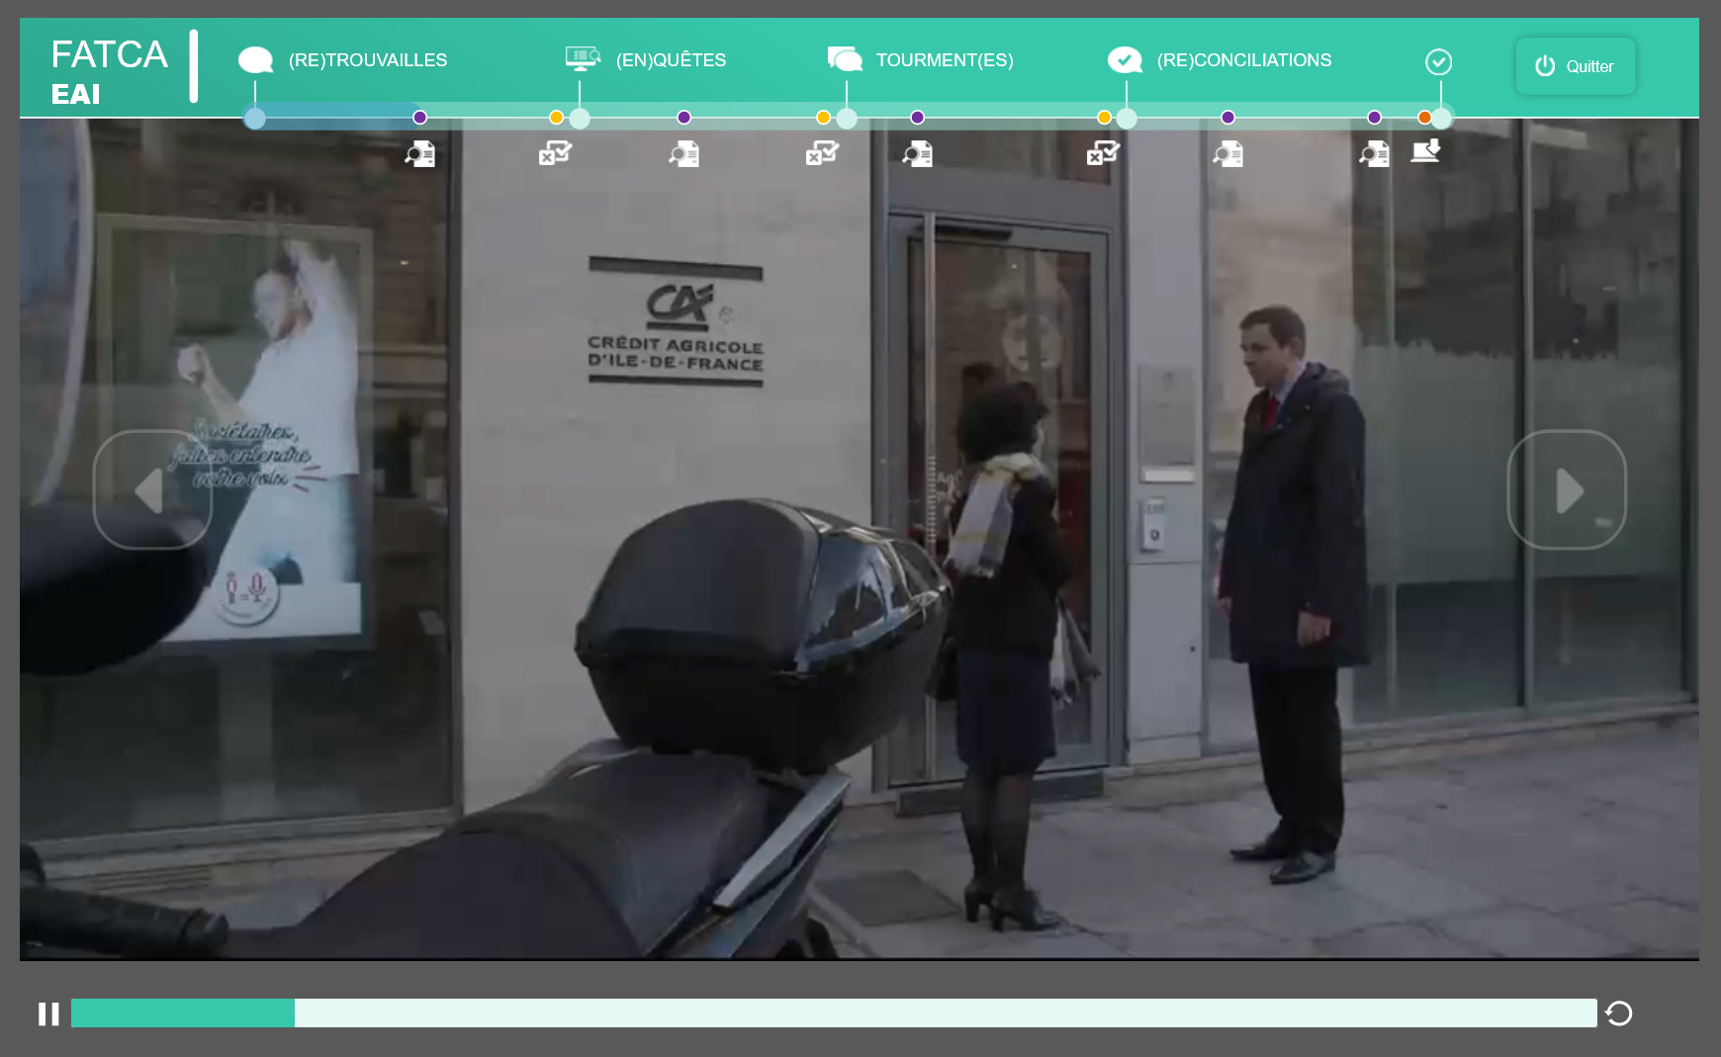
Task: Open the document search icon under (RE)TROUVAILLES section
Action: click(420, 153)
